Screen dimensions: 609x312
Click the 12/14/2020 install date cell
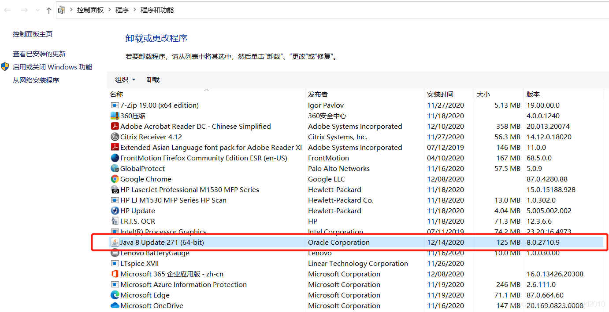(x=446, y=243)
